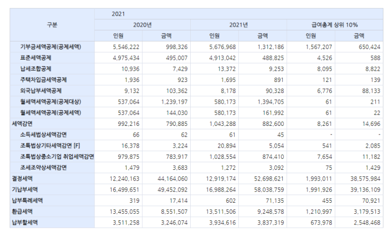Select row label 조특법상중소기업 취업세액감면
391x231 pixels.
click(57, 157)
